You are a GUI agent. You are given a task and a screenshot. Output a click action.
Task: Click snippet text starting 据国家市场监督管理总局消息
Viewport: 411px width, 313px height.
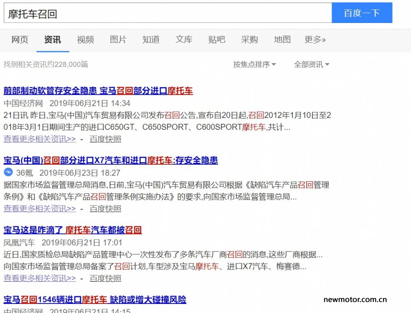(x=166, y=191)
